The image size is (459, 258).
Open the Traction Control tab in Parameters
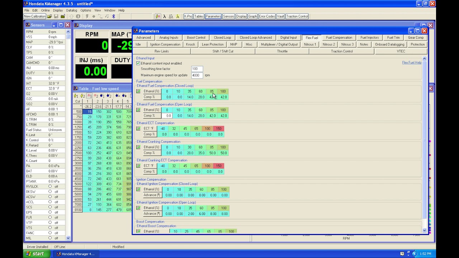click(x=342, y=51)
